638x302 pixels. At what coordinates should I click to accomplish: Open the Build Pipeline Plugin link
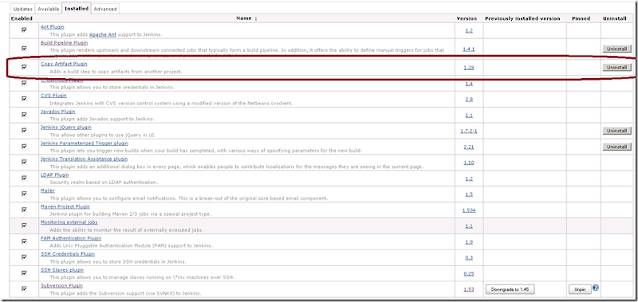click(65, 43)
